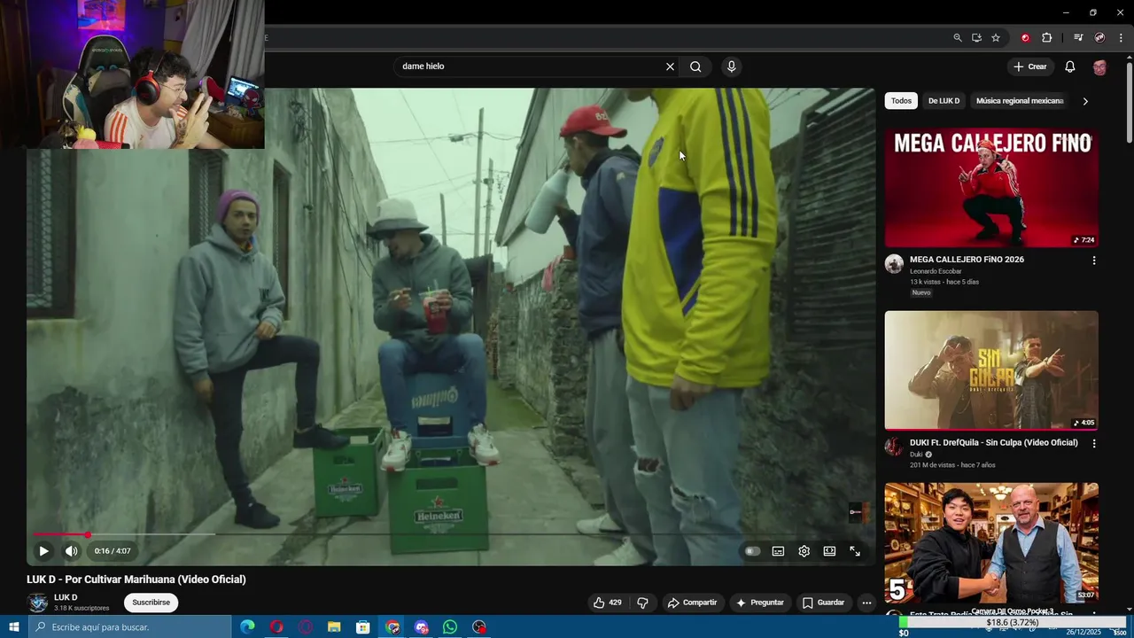
Task: Select the Todos filter chip
Action: click(x=901, y=101)
